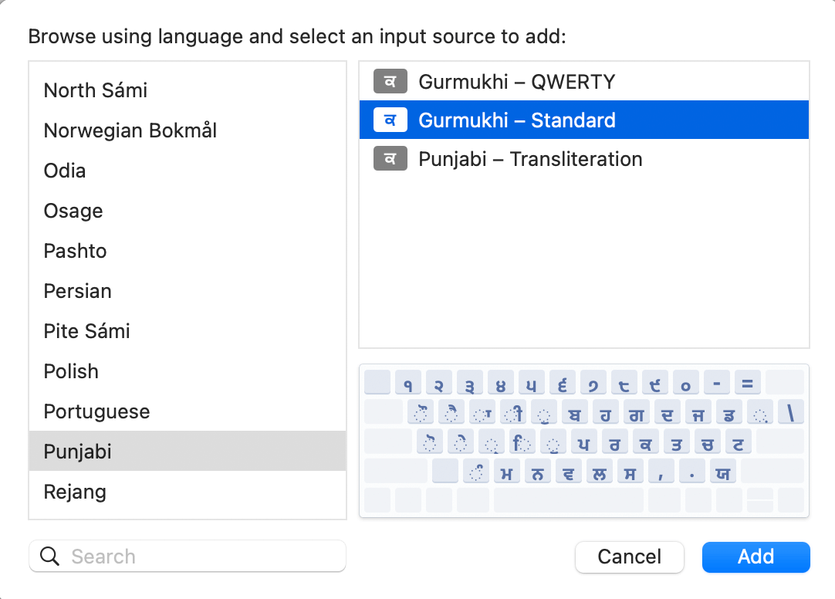Click the Punjabi – Transliteration input source icon
The image size is (835, 599).
(390, 160)
